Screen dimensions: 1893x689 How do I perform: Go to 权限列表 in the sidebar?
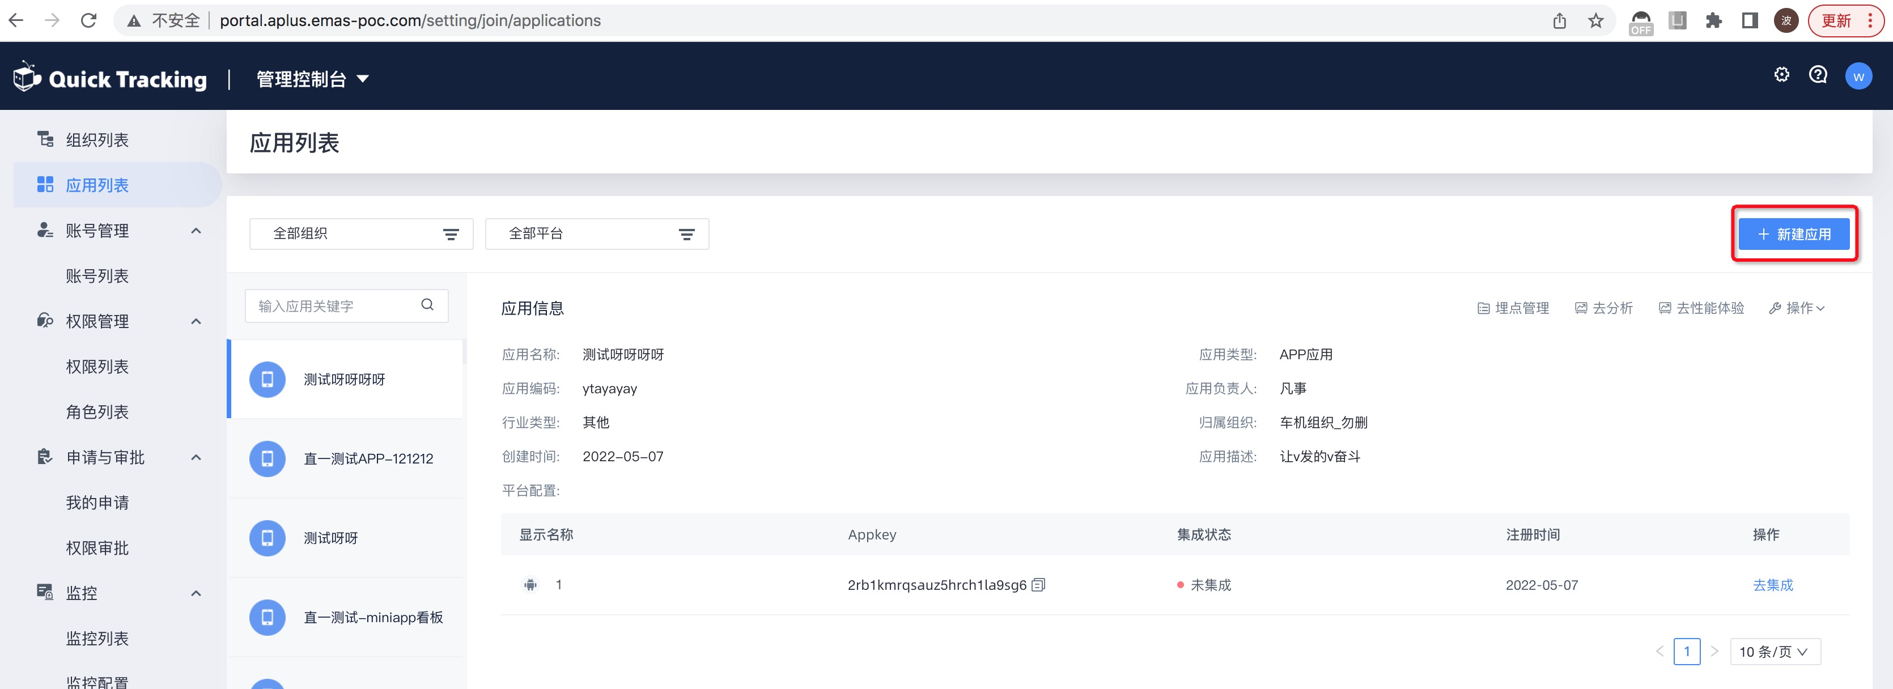coord(97,367)
